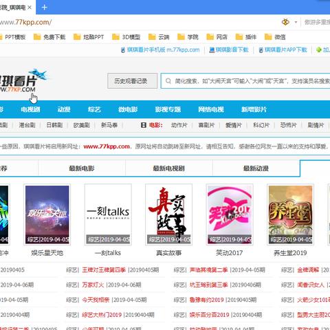Open the 电视剧 navigation menu item
Image resolution: width=330 pixels, height=330 pixels.
30,109
